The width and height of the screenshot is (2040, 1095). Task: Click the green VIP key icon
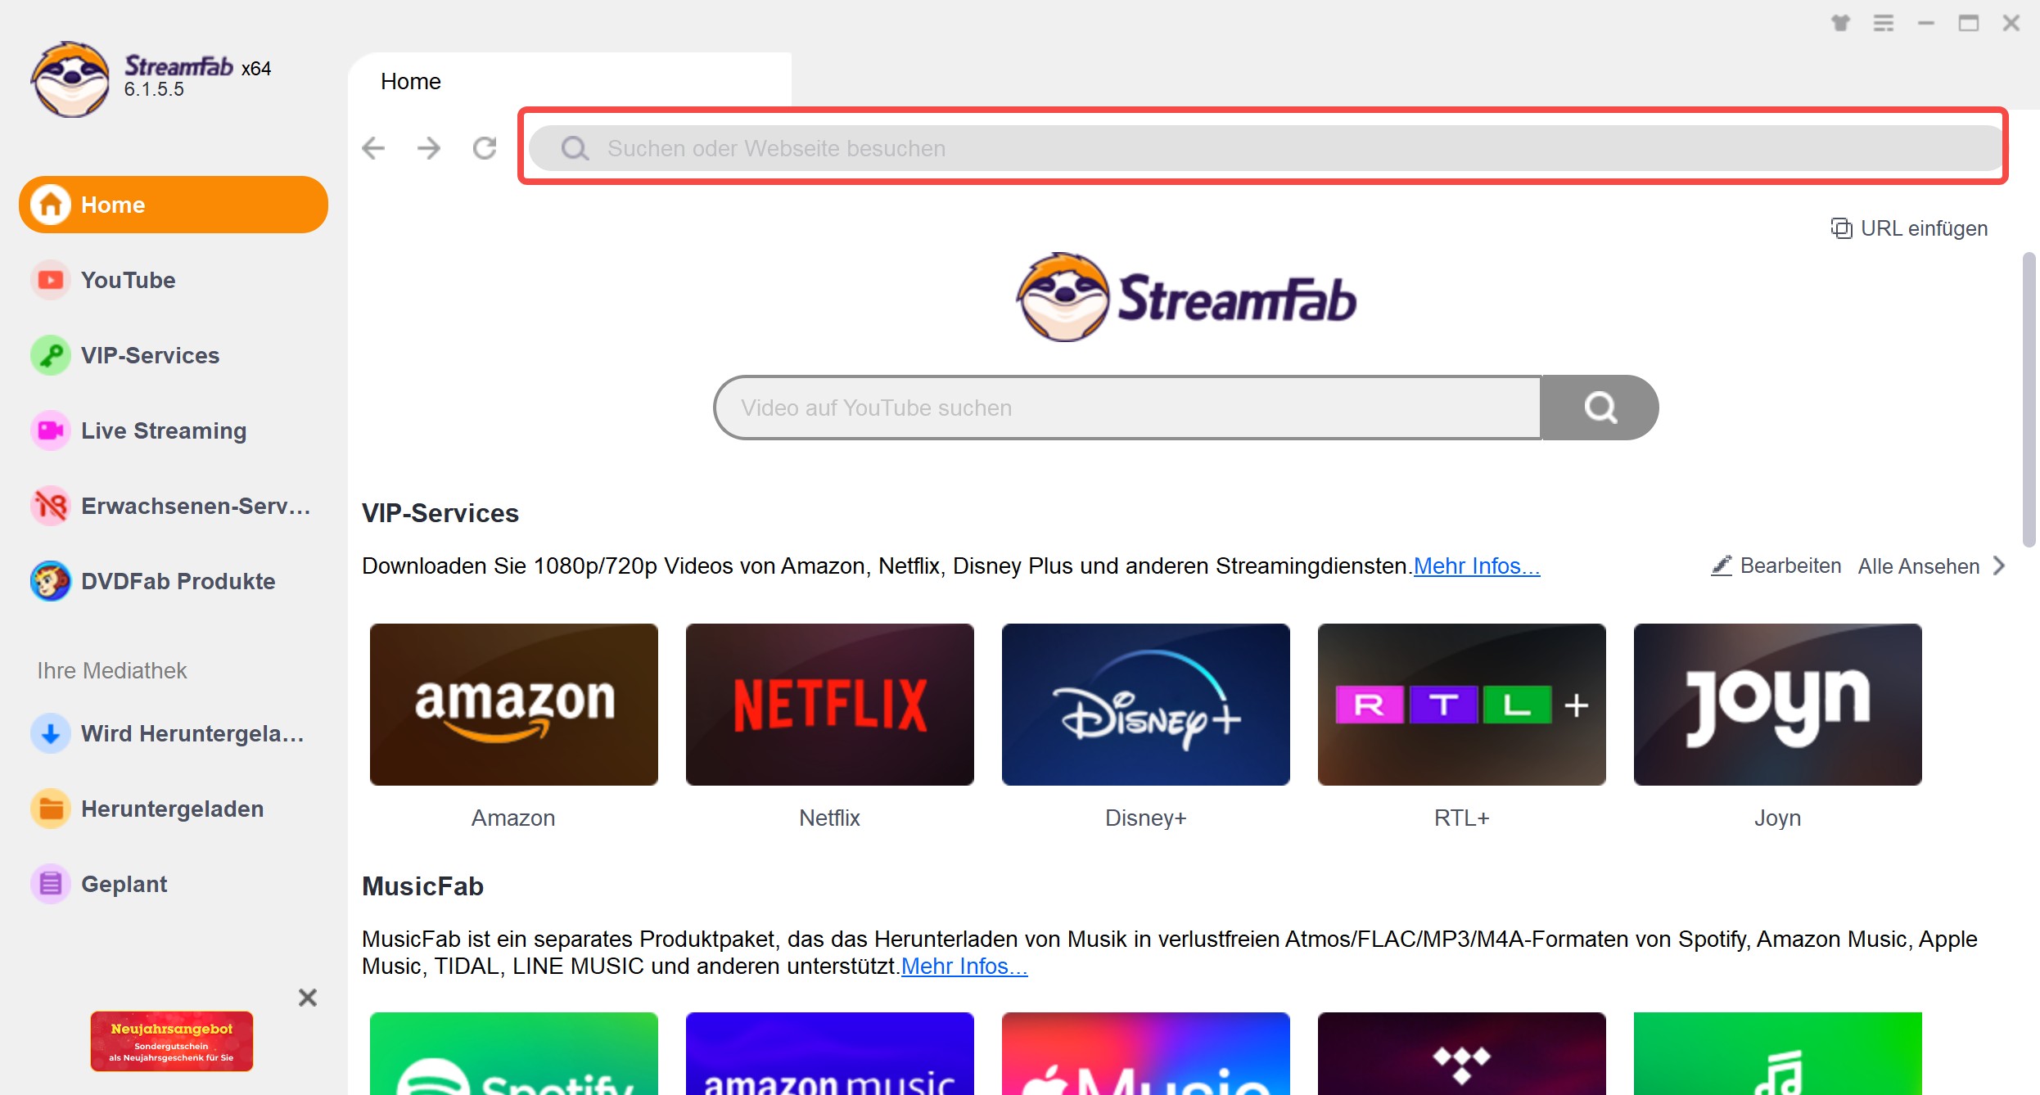(x=51, y=355)
